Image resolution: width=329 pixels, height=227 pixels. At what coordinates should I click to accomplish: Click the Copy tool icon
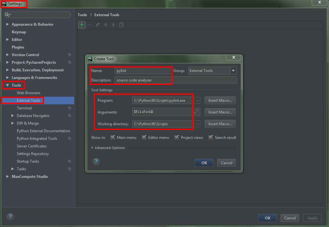click(121, 25)
